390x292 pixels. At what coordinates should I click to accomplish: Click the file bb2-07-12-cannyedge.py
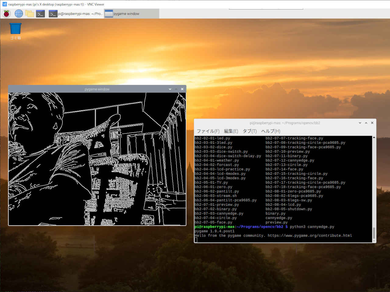[290, 160]
